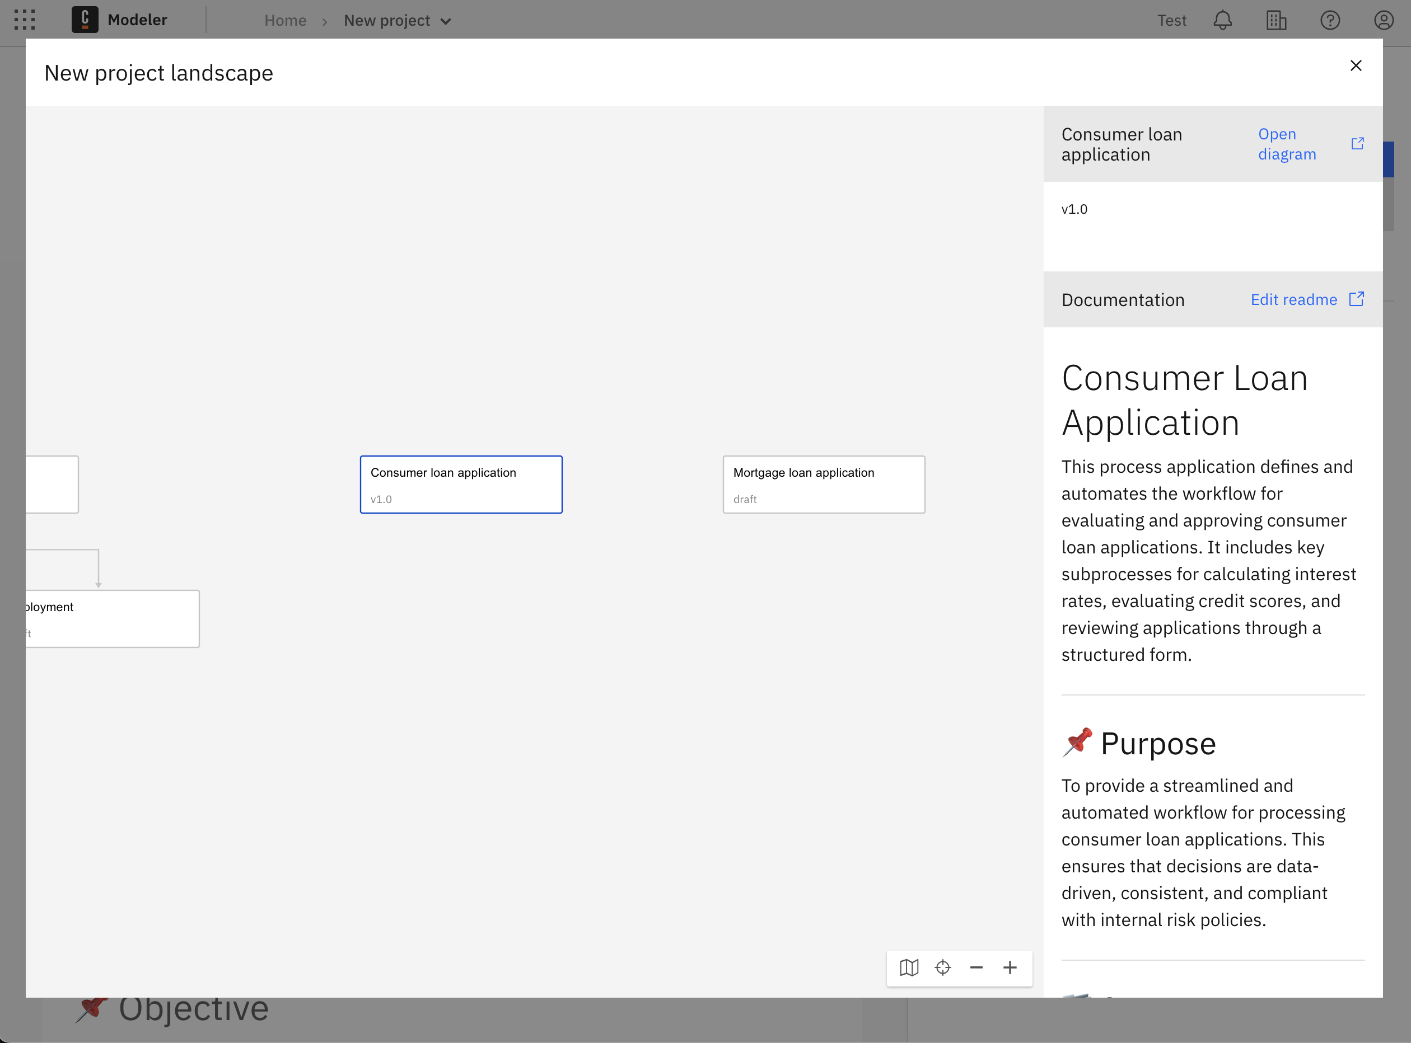Open the user profile avatar icon
This screenshot has height=1043, width=1411.
point(1383,20)
